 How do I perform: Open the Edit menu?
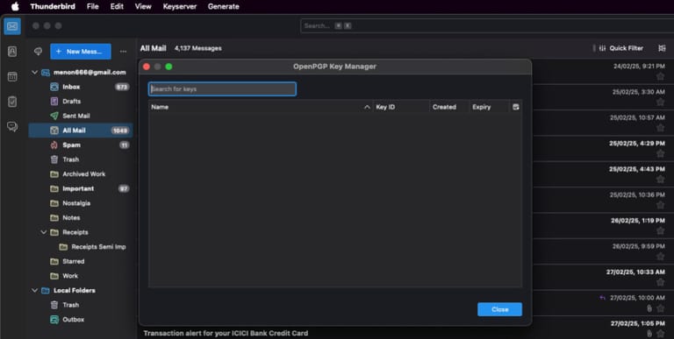[x=117, y=6]
